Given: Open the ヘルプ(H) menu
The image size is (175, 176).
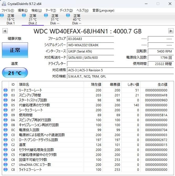Looking at the screenshot, I should click(83, 10).
